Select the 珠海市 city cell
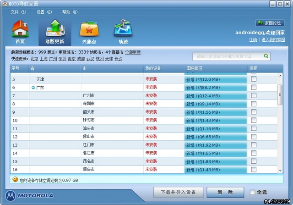Viewport: 293px width, 205px height. 112,120
